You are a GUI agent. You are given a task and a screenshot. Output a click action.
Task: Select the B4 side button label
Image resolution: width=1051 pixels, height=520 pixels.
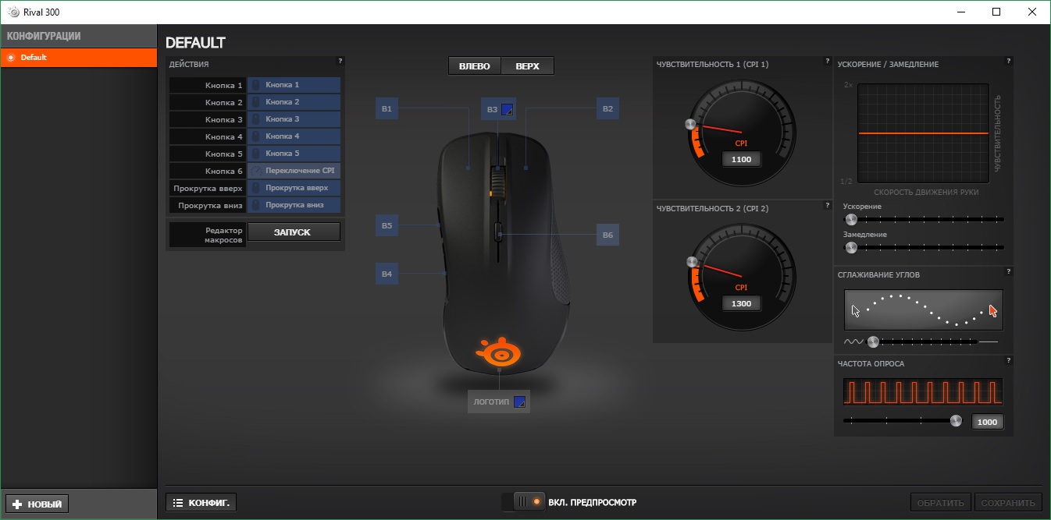click(x=387, y=274)
